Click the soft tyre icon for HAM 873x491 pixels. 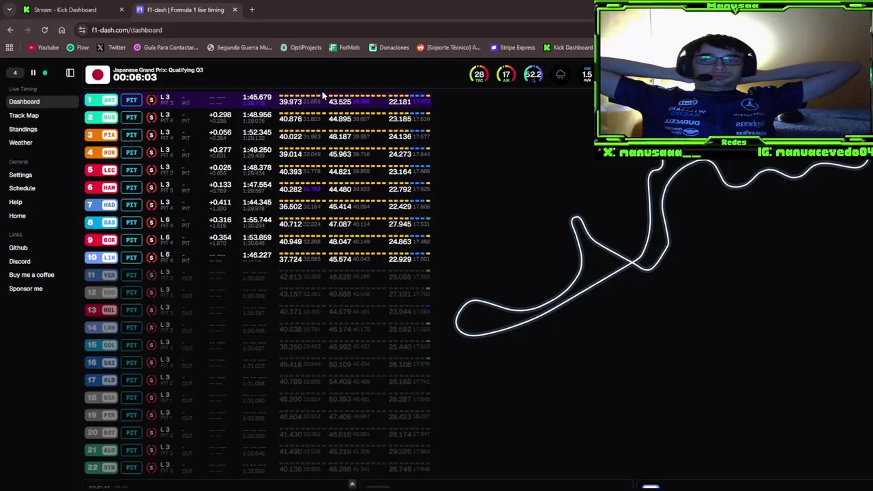point(151,188)
